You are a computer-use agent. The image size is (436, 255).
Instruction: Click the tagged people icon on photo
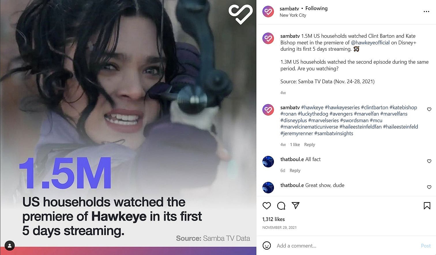point(10,245)
